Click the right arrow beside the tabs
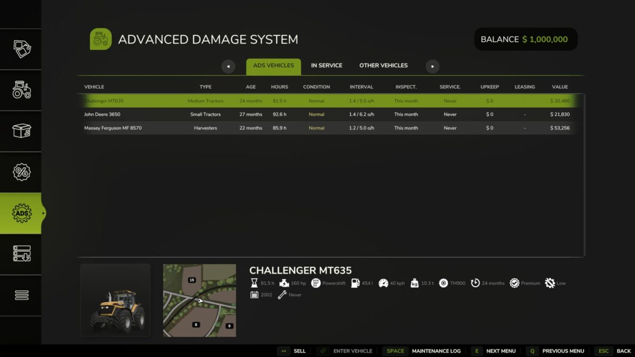Screen dimensions: 635x357 [432, 66]
